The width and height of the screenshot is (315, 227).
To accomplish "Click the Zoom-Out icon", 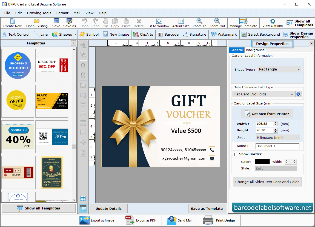I will (x=217, y=23).
